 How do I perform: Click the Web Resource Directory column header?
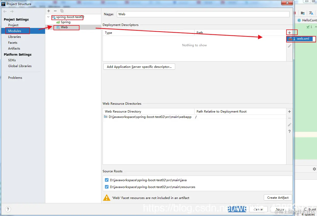[149, 111]
